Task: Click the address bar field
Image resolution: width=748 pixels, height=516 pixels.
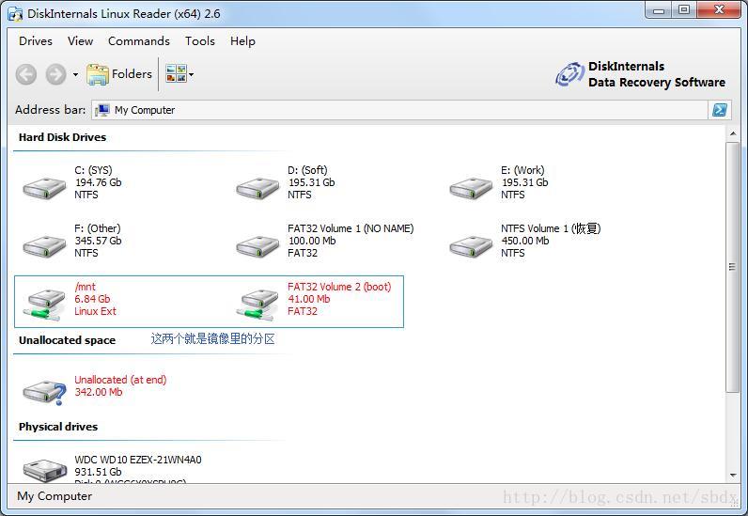Action: coord(399,110)
